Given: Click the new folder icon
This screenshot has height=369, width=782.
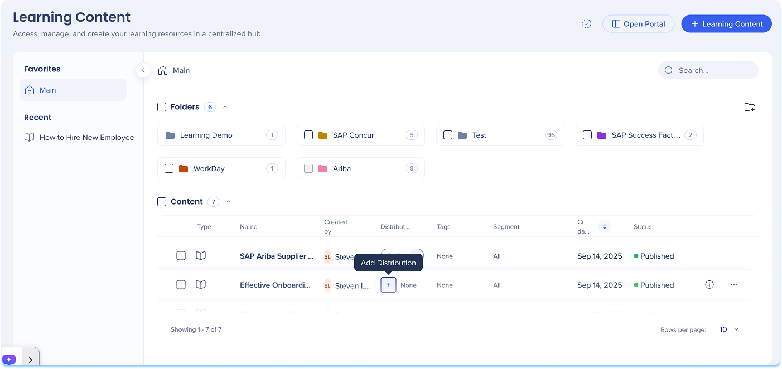Looking at the screenshot, I should click(749, 107).
